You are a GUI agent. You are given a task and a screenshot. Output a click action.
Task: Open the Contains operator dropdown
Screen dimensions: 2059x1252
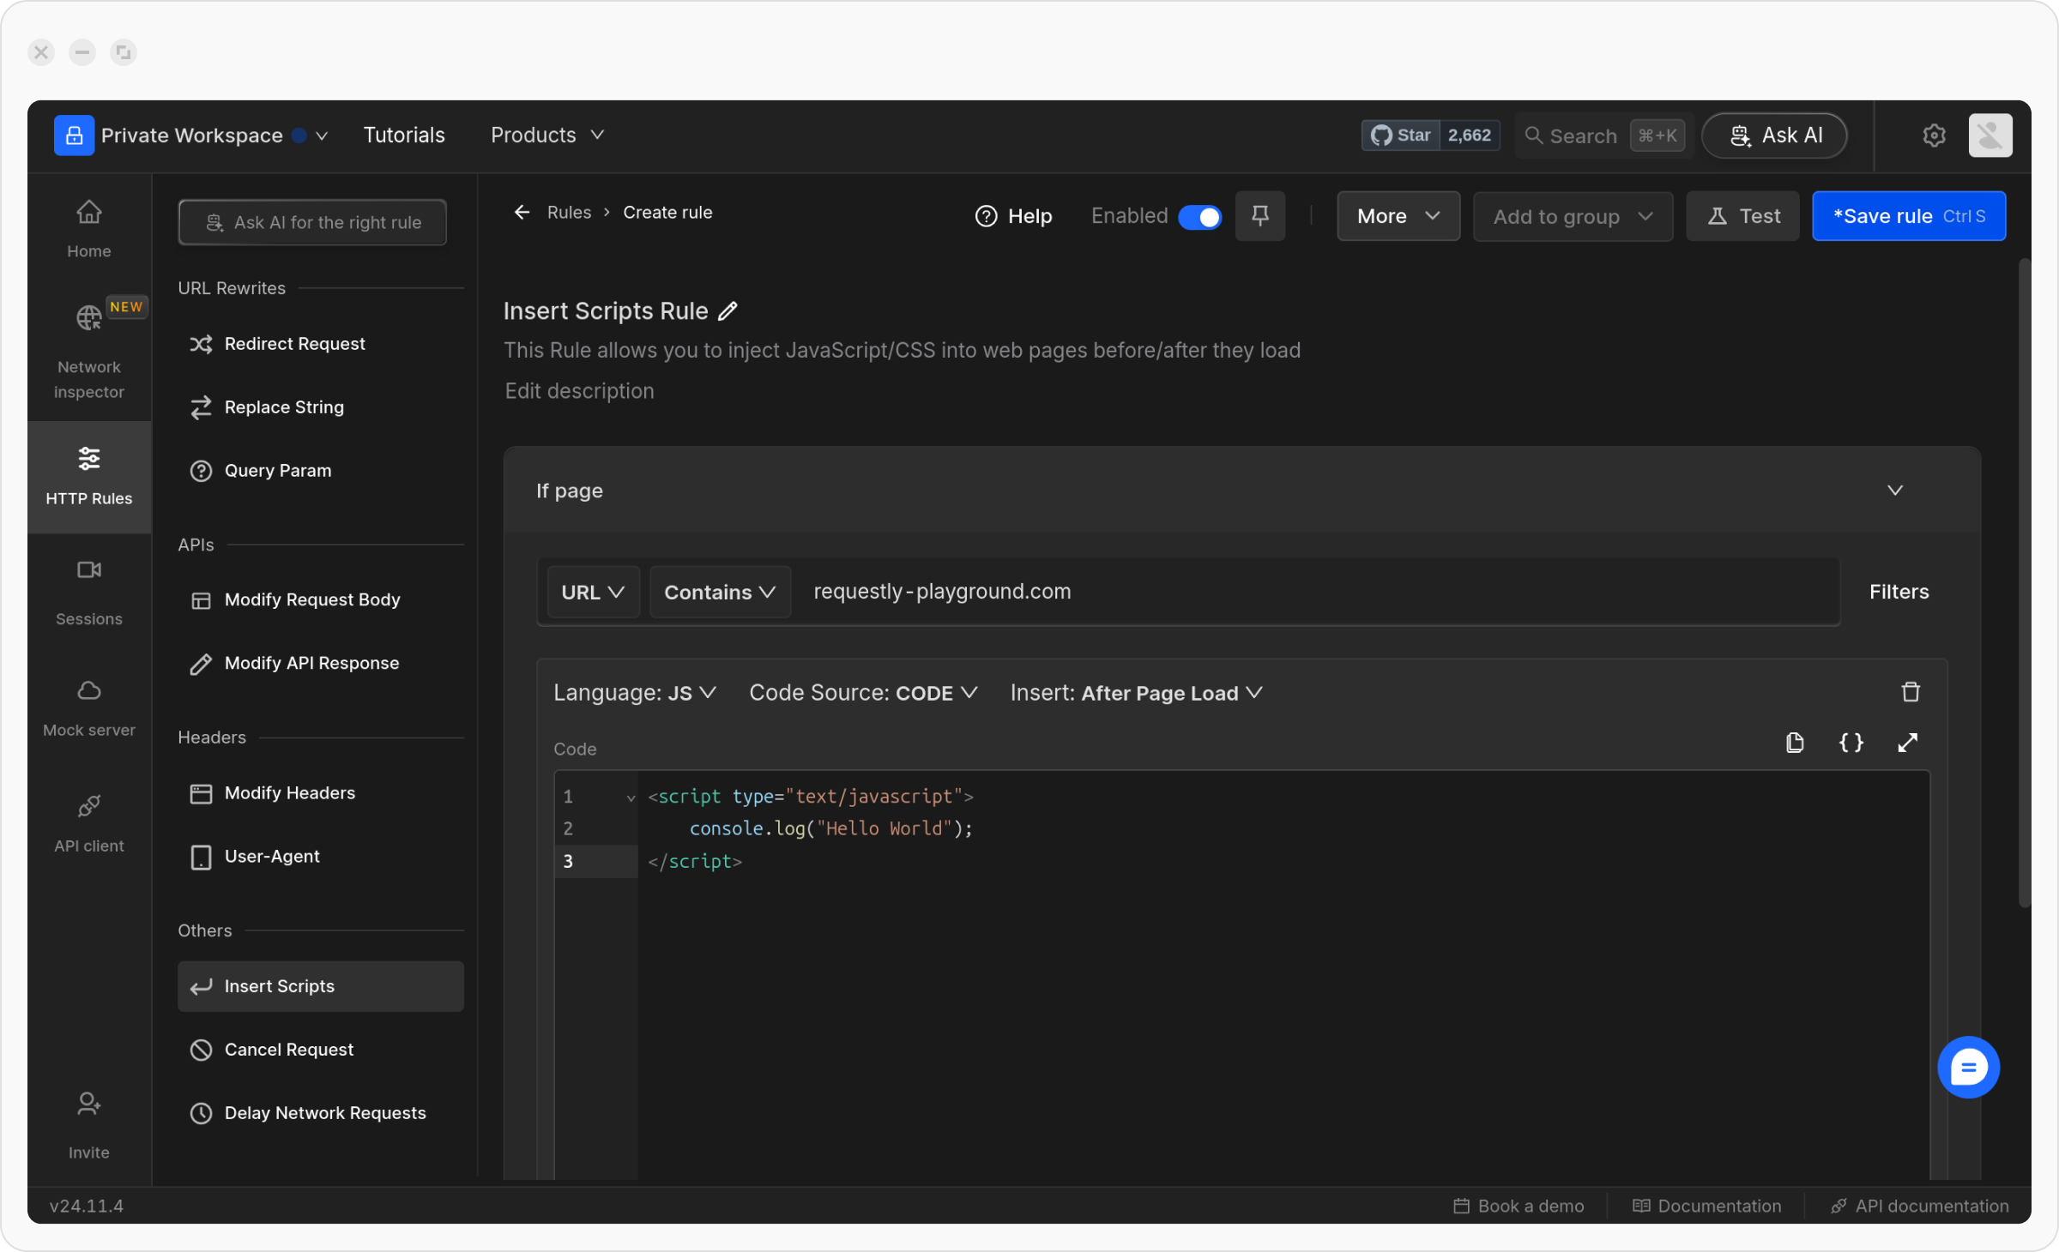pyautogui.click(x=719, y=592)
